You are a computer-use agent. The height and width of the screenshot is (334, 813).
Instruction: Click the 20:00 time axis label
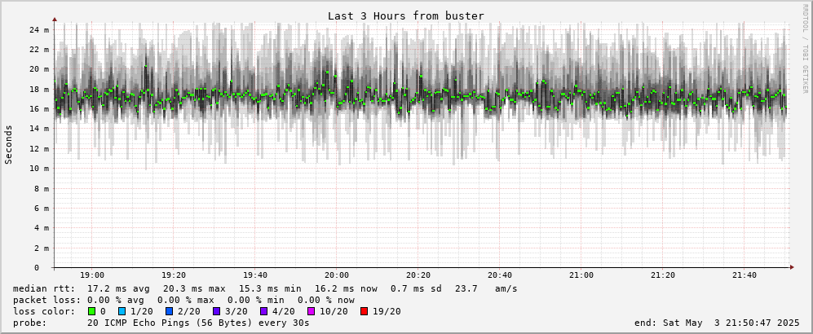pos(337,275)
